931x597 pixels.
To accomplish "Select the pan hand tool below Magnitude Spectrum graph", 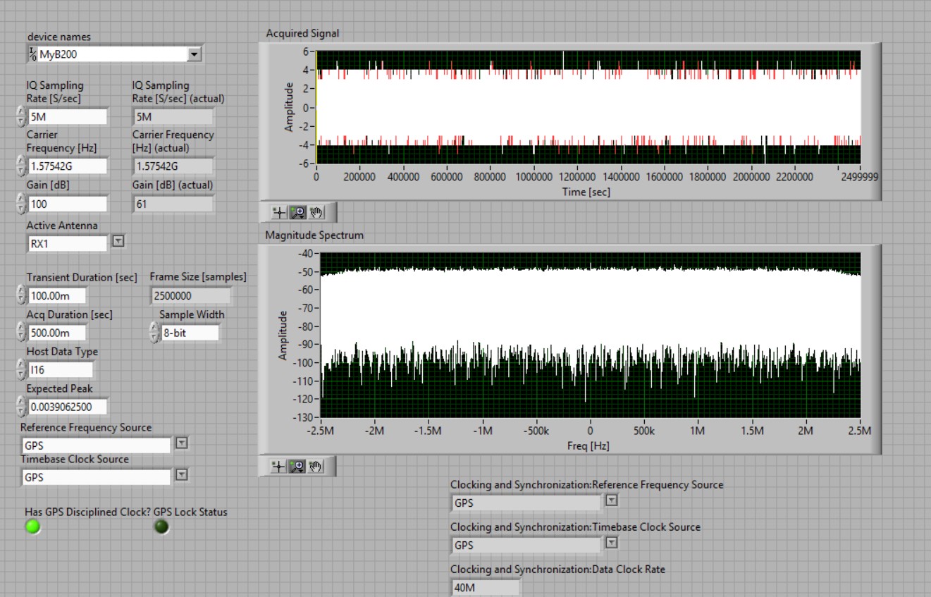I will point(316,466).
